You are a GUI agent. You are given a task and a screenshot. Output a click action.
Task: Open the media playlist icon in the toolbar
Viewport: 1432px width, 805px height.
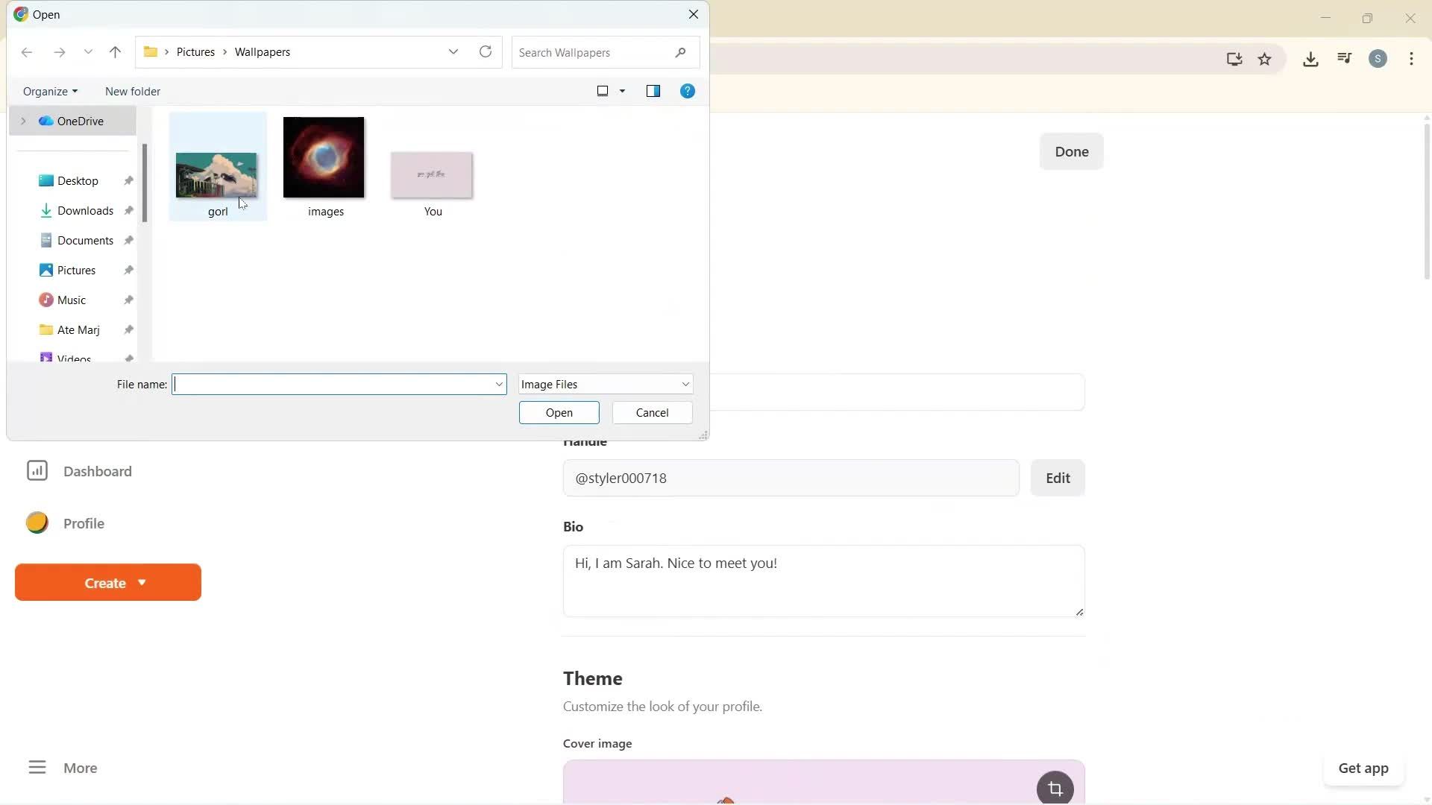click(x=1344, y=58)
